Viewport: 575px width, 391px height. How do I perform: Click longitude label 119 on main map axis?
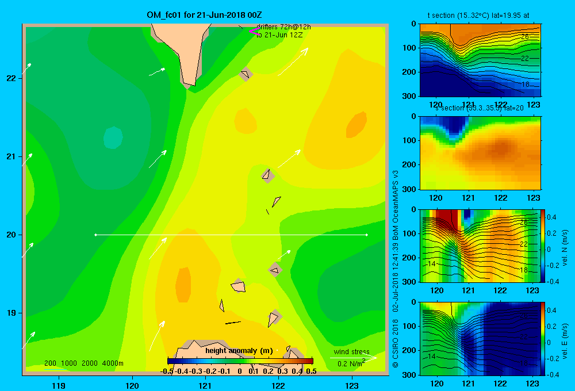click(x=59, y=385)
